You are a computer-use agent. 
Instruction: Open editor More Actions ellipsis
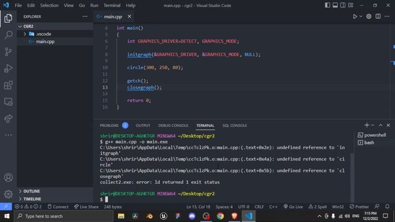point(387,17)
